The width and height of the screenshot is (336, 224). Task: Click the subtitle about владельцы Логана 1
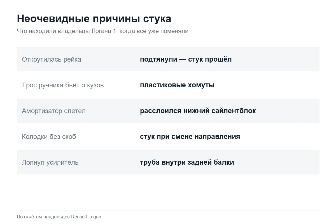(102, 31)
